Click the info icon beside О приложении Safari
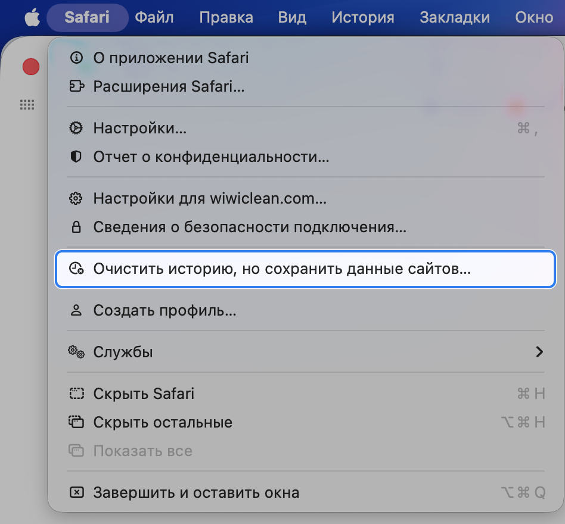This screenshot has height=524, width=565. [x=76, y=58]
